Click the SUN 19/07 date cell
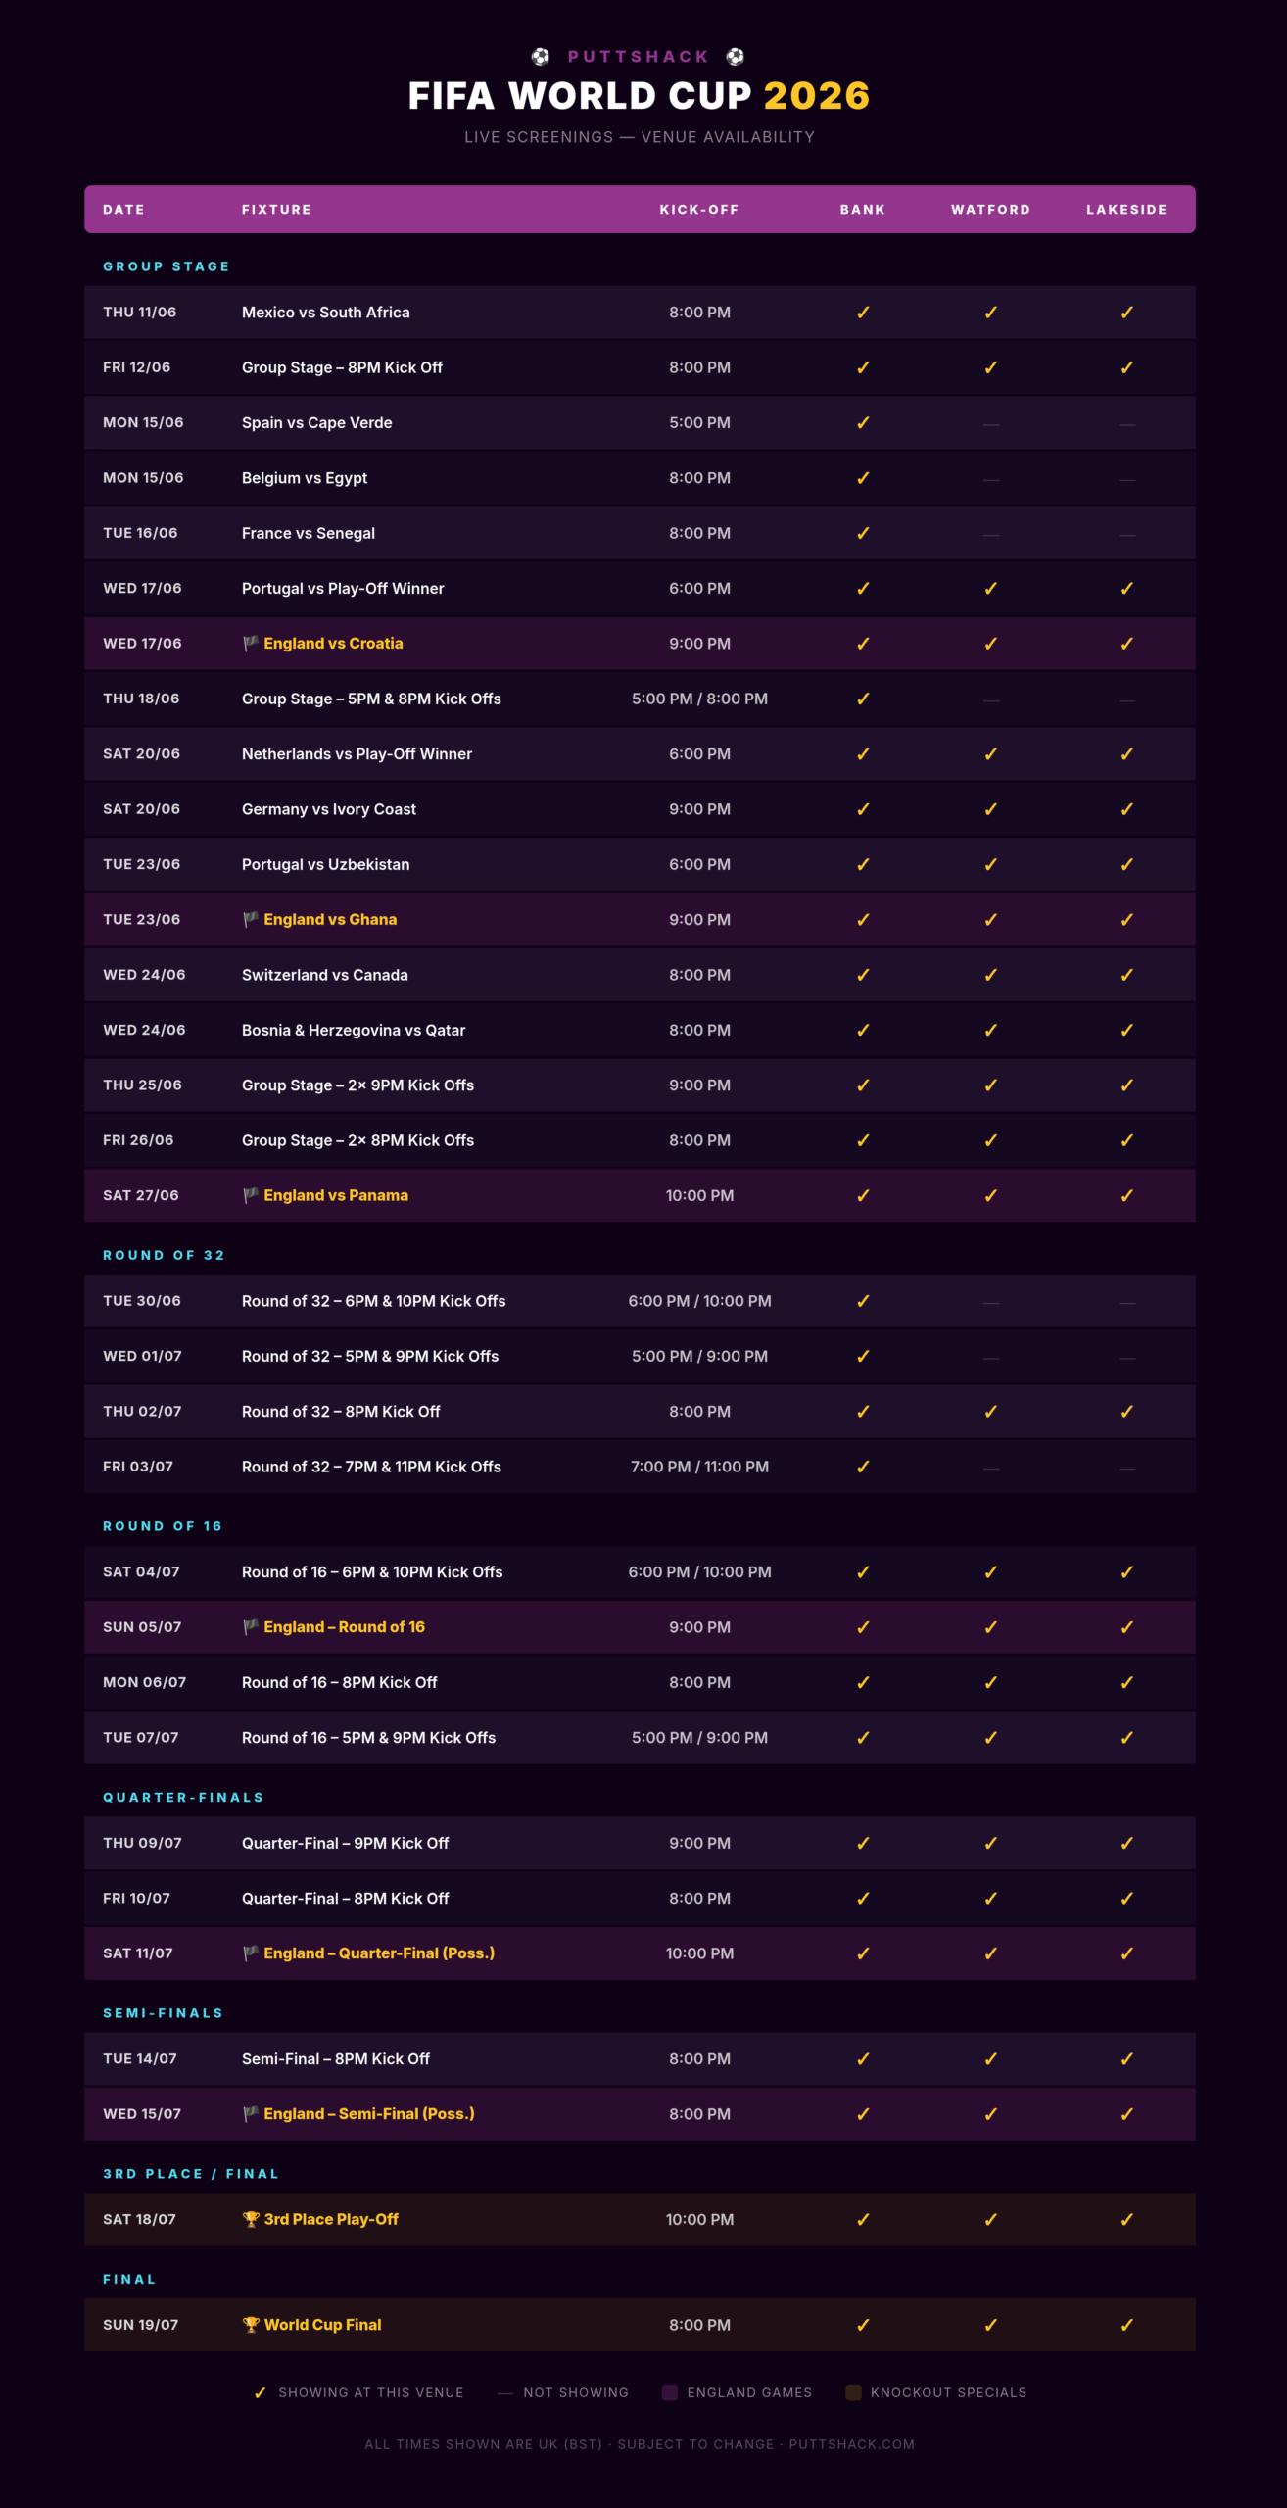1287x2508 pixels. tap(141, 2325)
